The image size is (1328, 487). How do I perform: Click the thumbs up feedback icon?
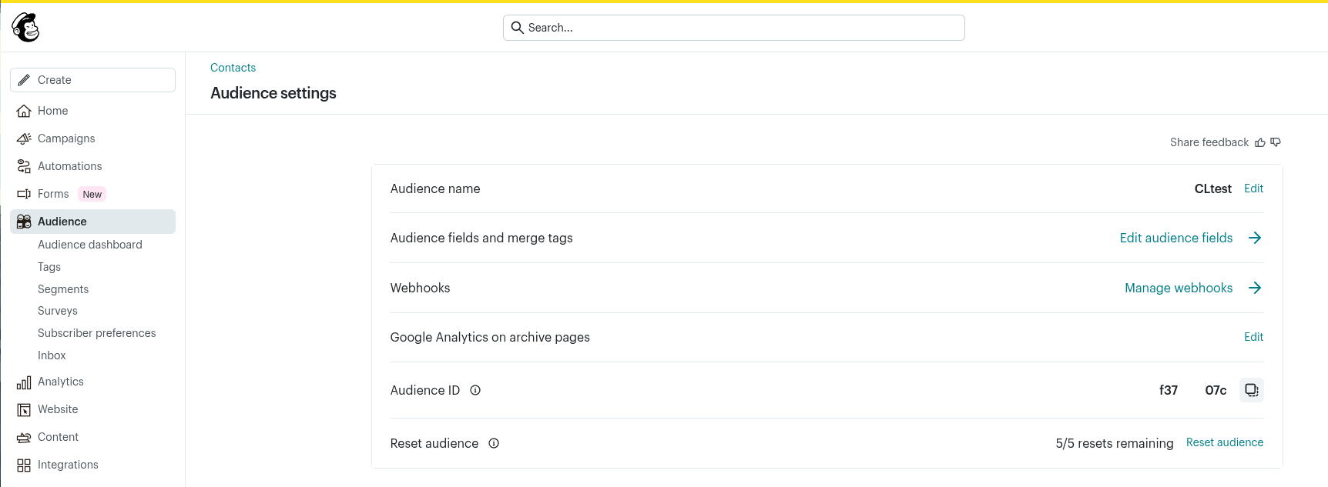point(1260,142)
